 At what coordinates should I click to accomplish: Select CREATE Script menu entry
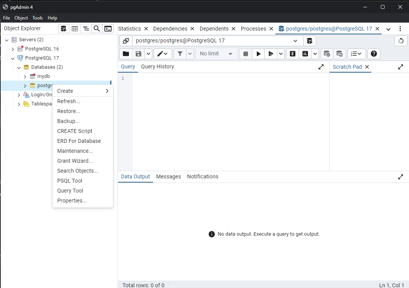pos(83,131)
